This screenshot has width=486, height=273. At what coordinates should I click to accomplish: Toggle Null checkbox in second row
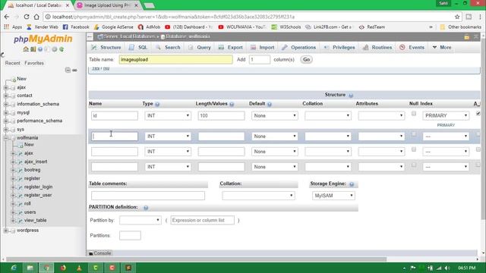click(414, 134)
